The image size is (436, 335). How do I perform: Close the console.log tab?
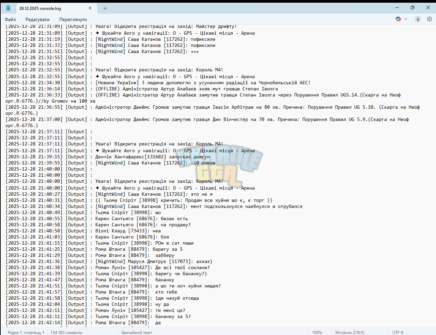click(x=90, y=8)
